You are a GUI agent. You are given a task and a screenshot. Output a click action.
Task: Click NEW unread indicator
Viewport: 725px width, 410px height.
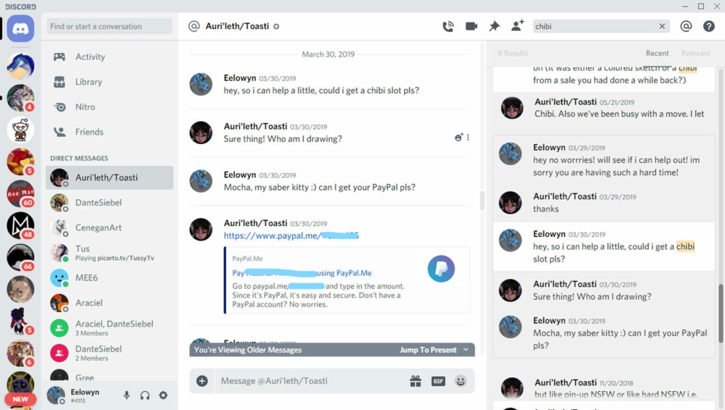point(20,399)
